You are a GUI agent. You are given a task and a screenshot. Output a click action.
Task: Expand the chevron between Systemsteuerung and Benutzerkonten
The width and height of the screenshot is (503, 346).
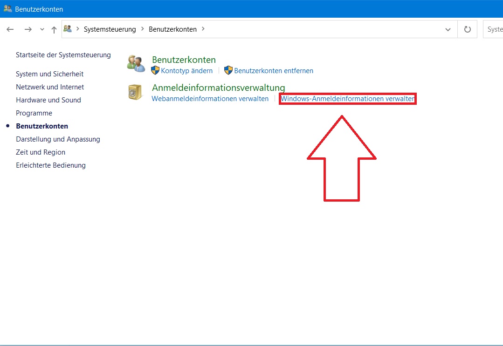click(x=143, y=29)
